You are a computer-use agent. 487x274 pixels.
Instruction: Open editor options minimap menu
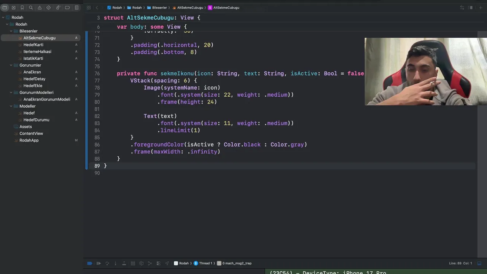tap(471, 8)
